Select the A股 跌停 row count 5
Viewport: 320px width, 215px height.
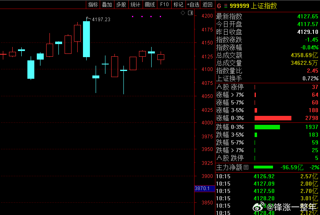pos(317,158)
